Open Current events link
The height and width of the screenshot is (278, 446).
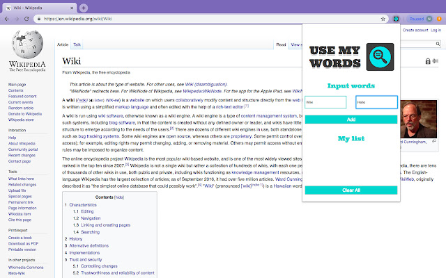[x=20, y=102]
